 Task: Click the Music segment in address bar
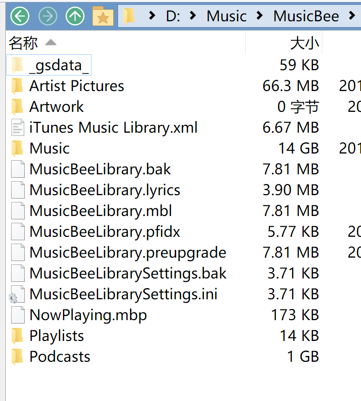pyautogui.click(x=226, y=16)
